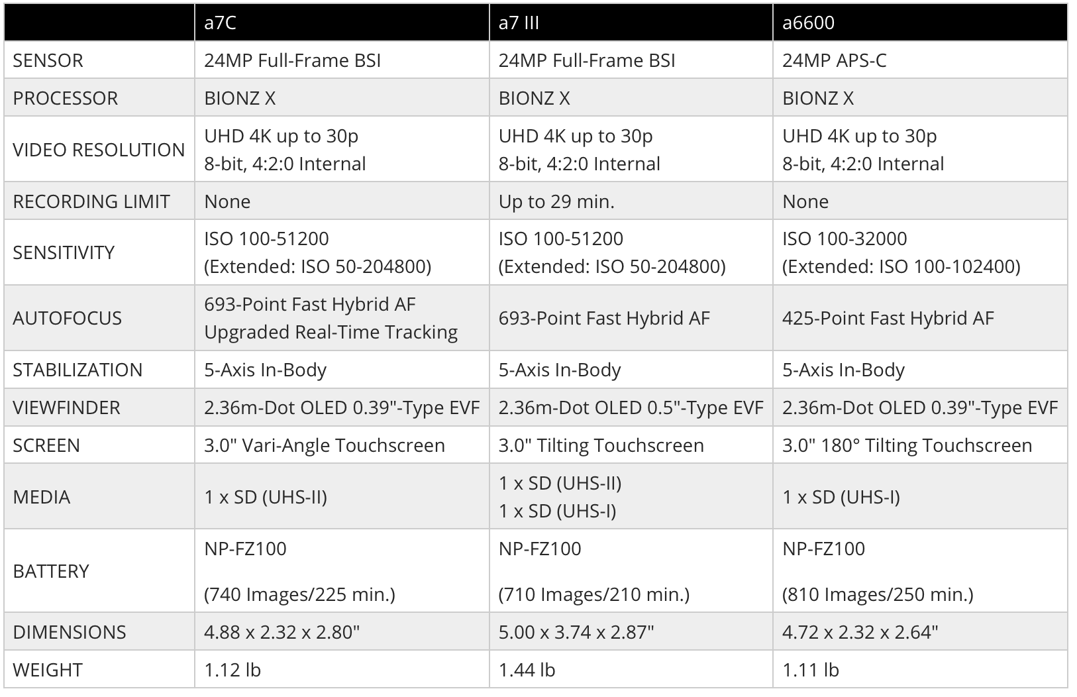Select the VIDEO RESOLUTION row label
The width and height of the screenshot is (1077, 697).
[99, 150]
